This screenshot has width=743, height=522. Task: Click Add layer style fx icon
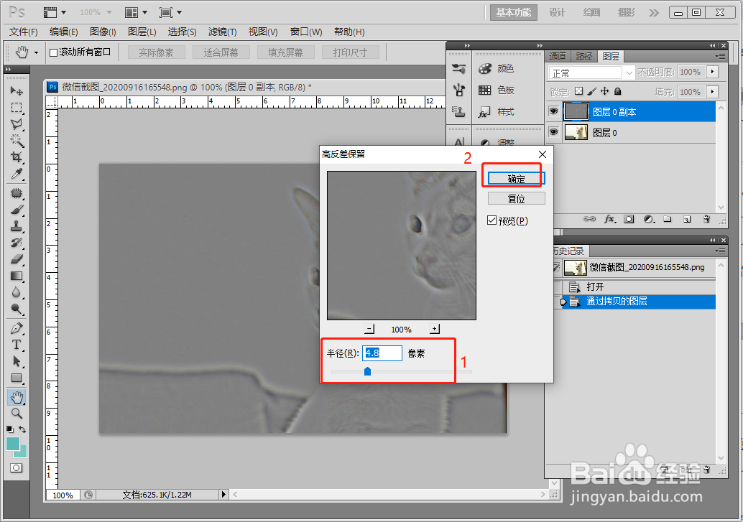[x=609, y=219]
